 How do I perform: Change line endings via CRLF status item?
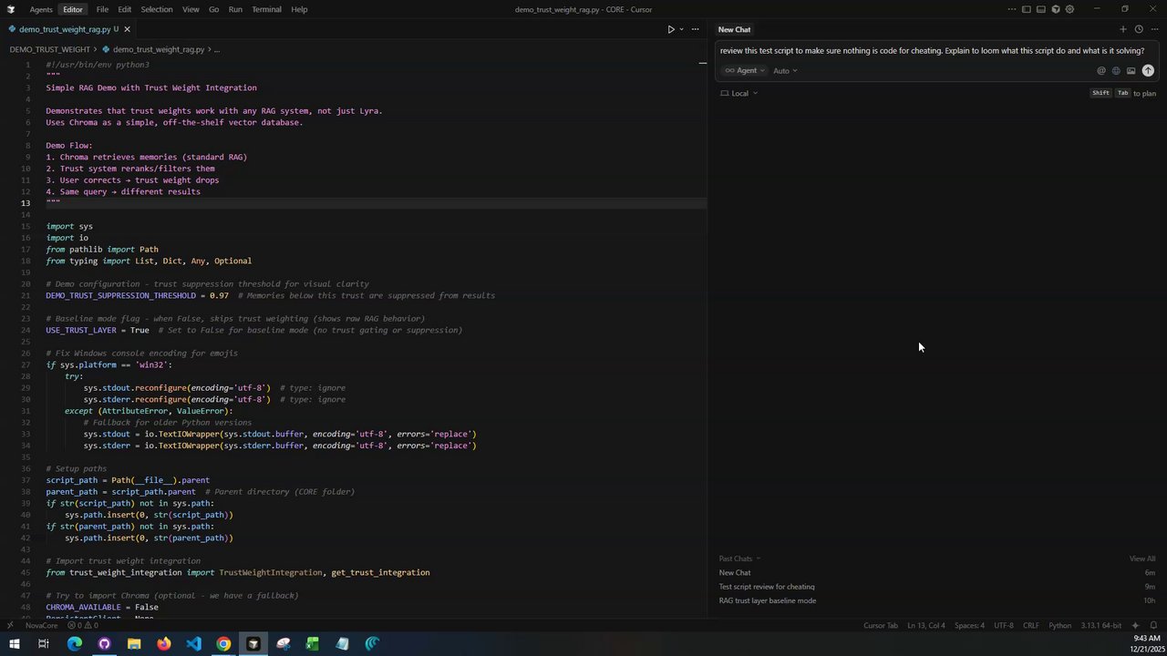coord(1031,625)
